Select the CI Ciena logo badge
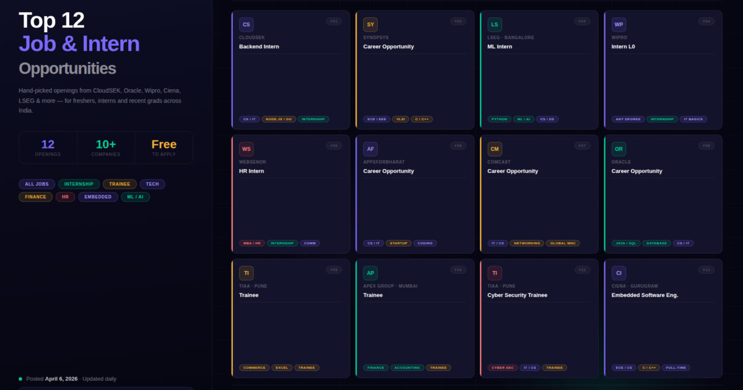This screenshot has width=743, height=390. [619, 273]
